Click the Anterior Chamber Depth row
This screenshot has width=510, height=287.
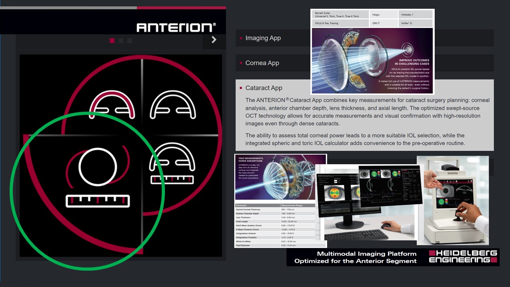[x=275, y=214]
